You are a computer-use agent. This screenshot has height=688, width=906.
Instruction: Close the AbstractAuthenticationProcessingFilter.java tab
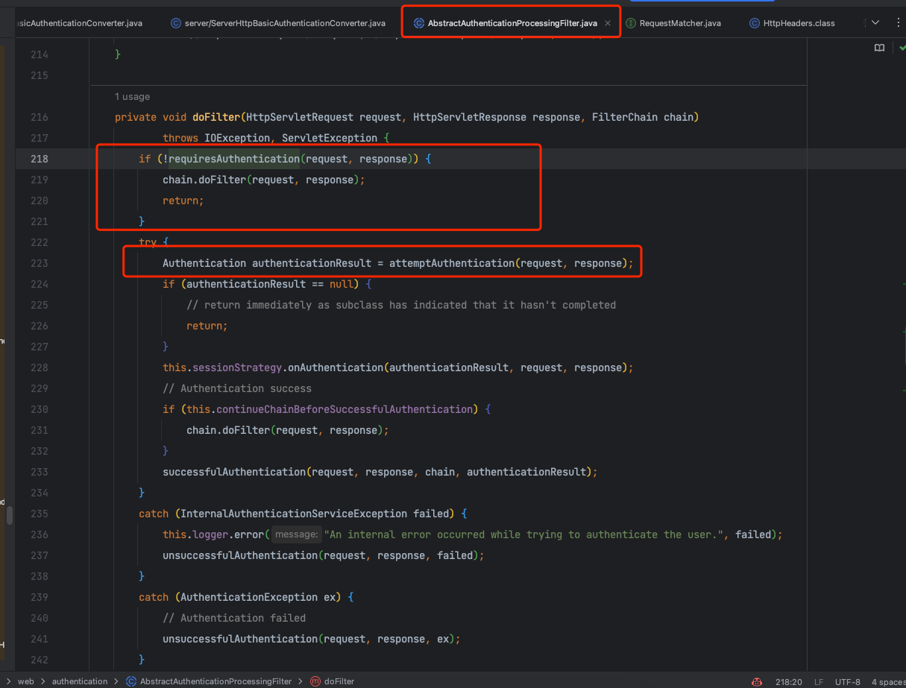point(608,23)
